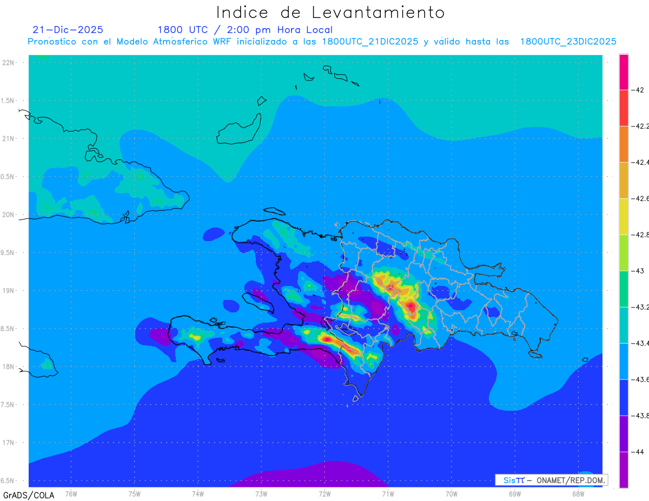Click the '-42.6' colorbar label
The height and width of the screenshot is (501, 649).
(640, 198)
